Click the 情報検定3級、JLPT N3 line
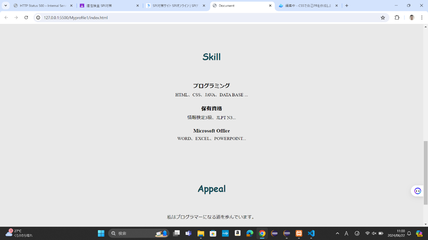The image size is (428, 240). coord(212,117)
